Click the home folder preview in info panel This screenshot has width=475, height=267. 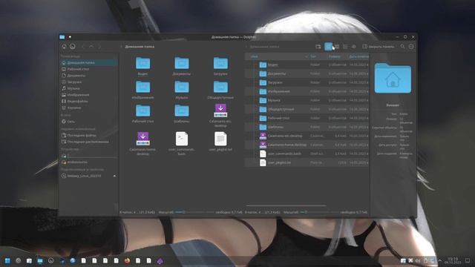pos(393,78)
